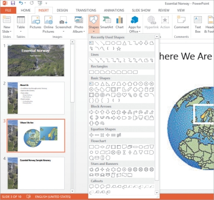Image resolution: width=214 pixels, height=200 pixels.
Task: Click the SmartArt button
Action: coord(107,23)
